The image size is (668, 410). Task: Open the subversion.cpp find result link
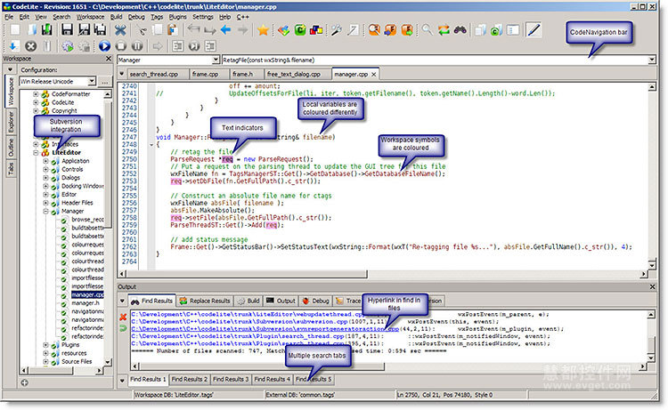coord(240,322)
